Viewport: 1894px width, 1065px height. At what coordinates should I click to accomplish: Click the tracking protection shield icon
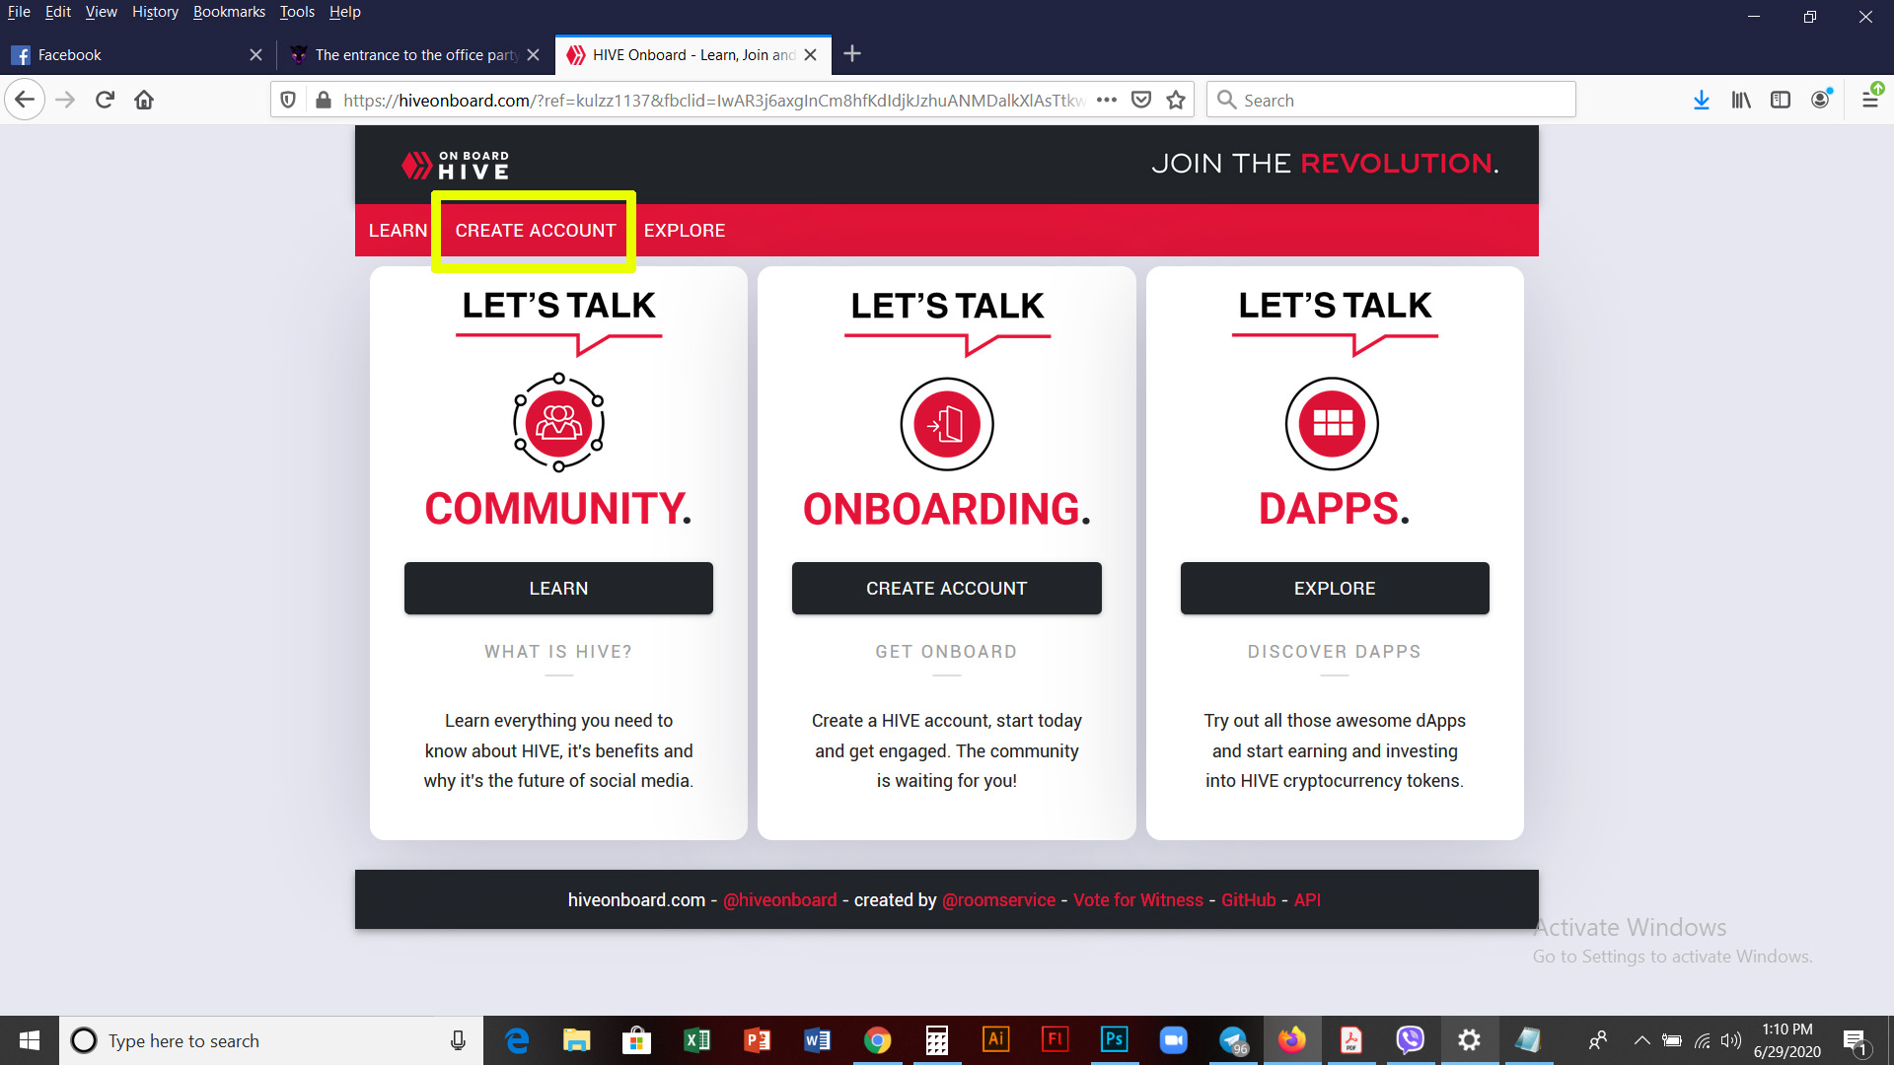click(x=288, y=100)
